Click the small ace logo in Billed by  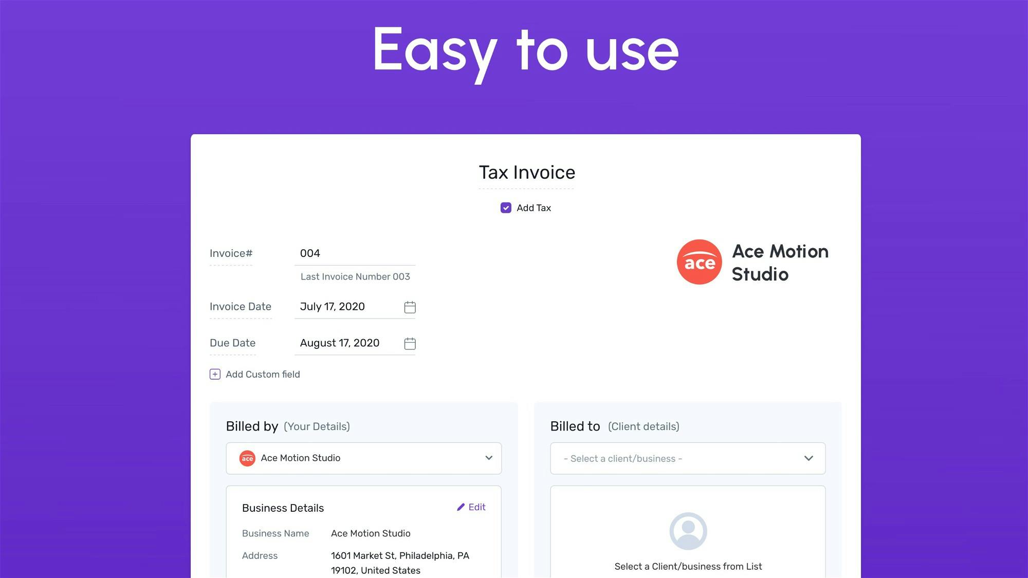[x=247, y=458]
